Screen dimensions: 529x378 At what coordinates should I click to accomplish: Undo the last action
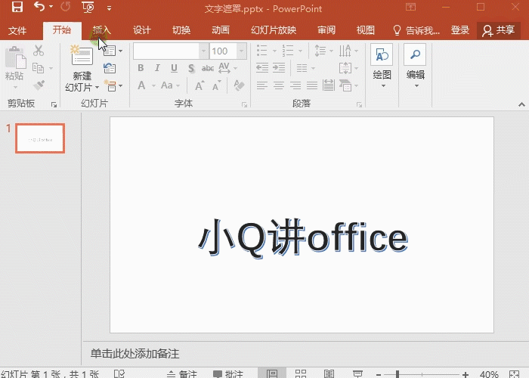[39, 6]
